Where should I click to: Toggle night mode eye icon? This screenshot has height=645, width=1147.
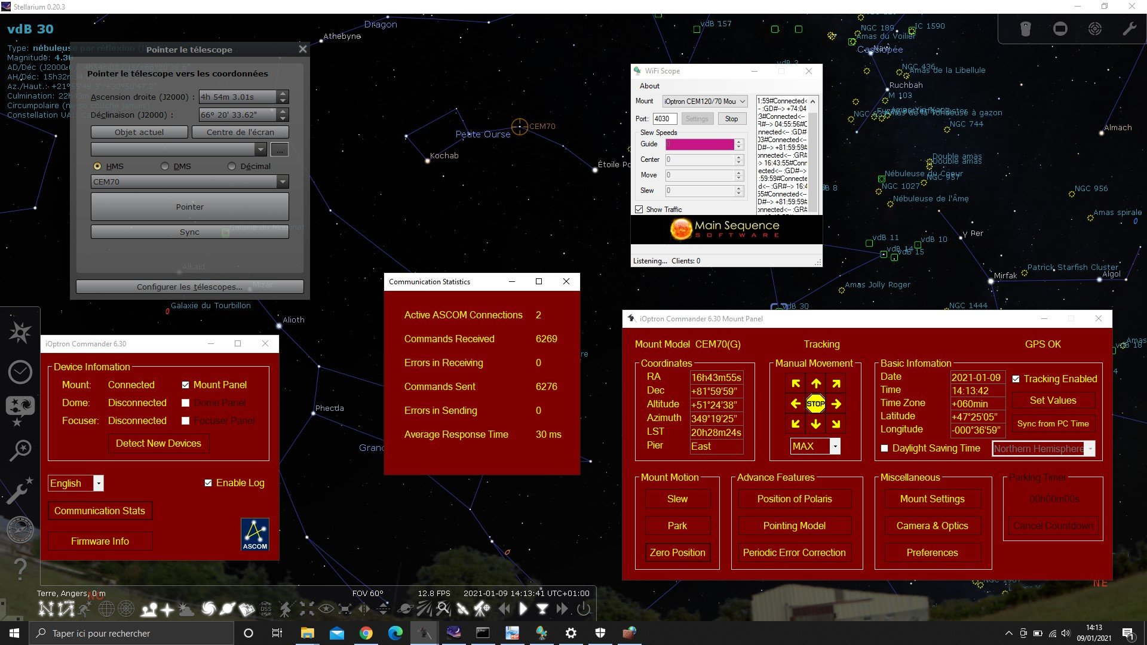click(x=326, y=609)
